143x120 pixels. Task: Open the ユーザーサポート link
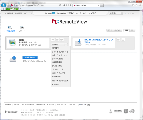(x=82, y=13)
